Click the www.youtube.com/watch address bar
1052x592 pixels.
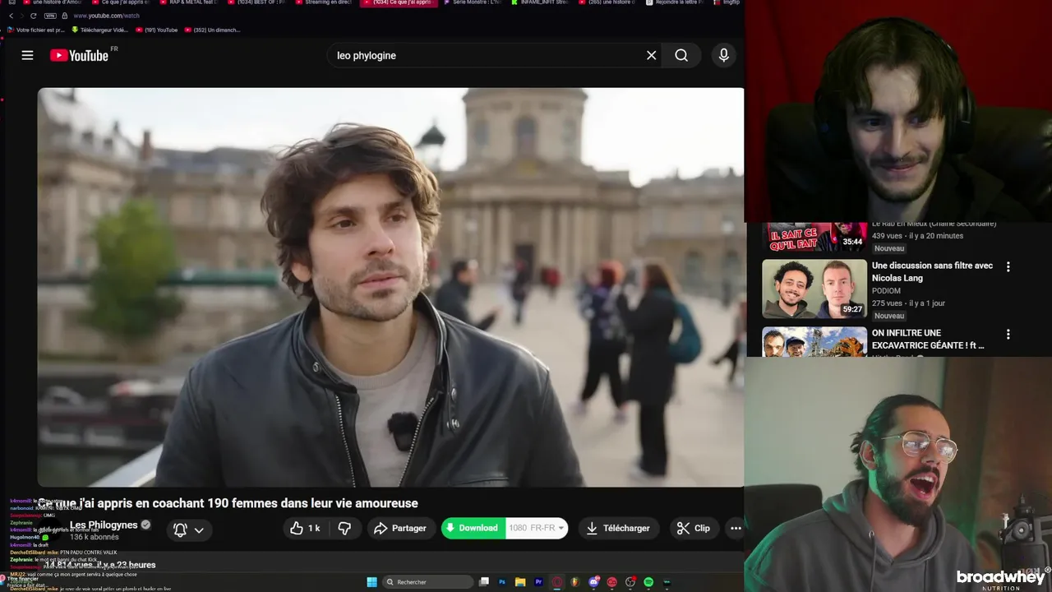point(106,16)
